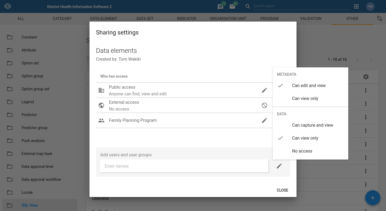Close the Sharing settings dialog
Viewport: 386px width, 211px height.
[x=282, y=190]
